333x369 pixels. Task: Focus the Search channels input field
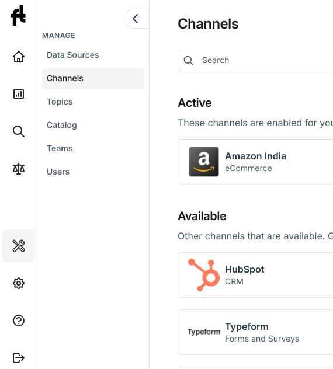[255, 61]
